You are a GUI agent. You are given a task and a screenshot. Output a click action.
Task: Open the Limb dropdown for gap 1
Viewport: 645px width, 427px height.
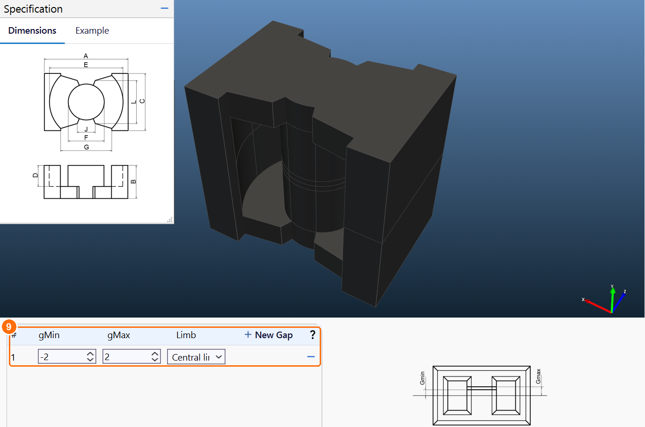pos(196,357)
